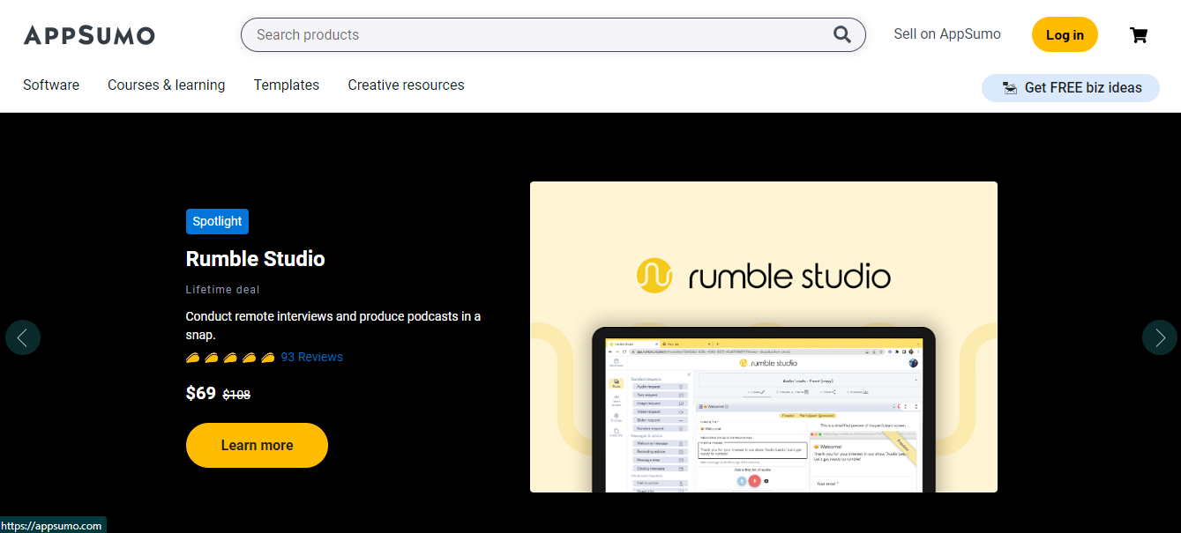Click the taco star rating icons

point(230,358)
